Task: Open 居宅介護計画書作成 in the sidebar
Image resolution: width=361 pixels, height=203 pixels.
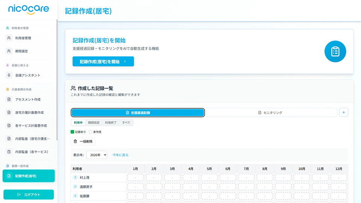Action: [29, 112]
